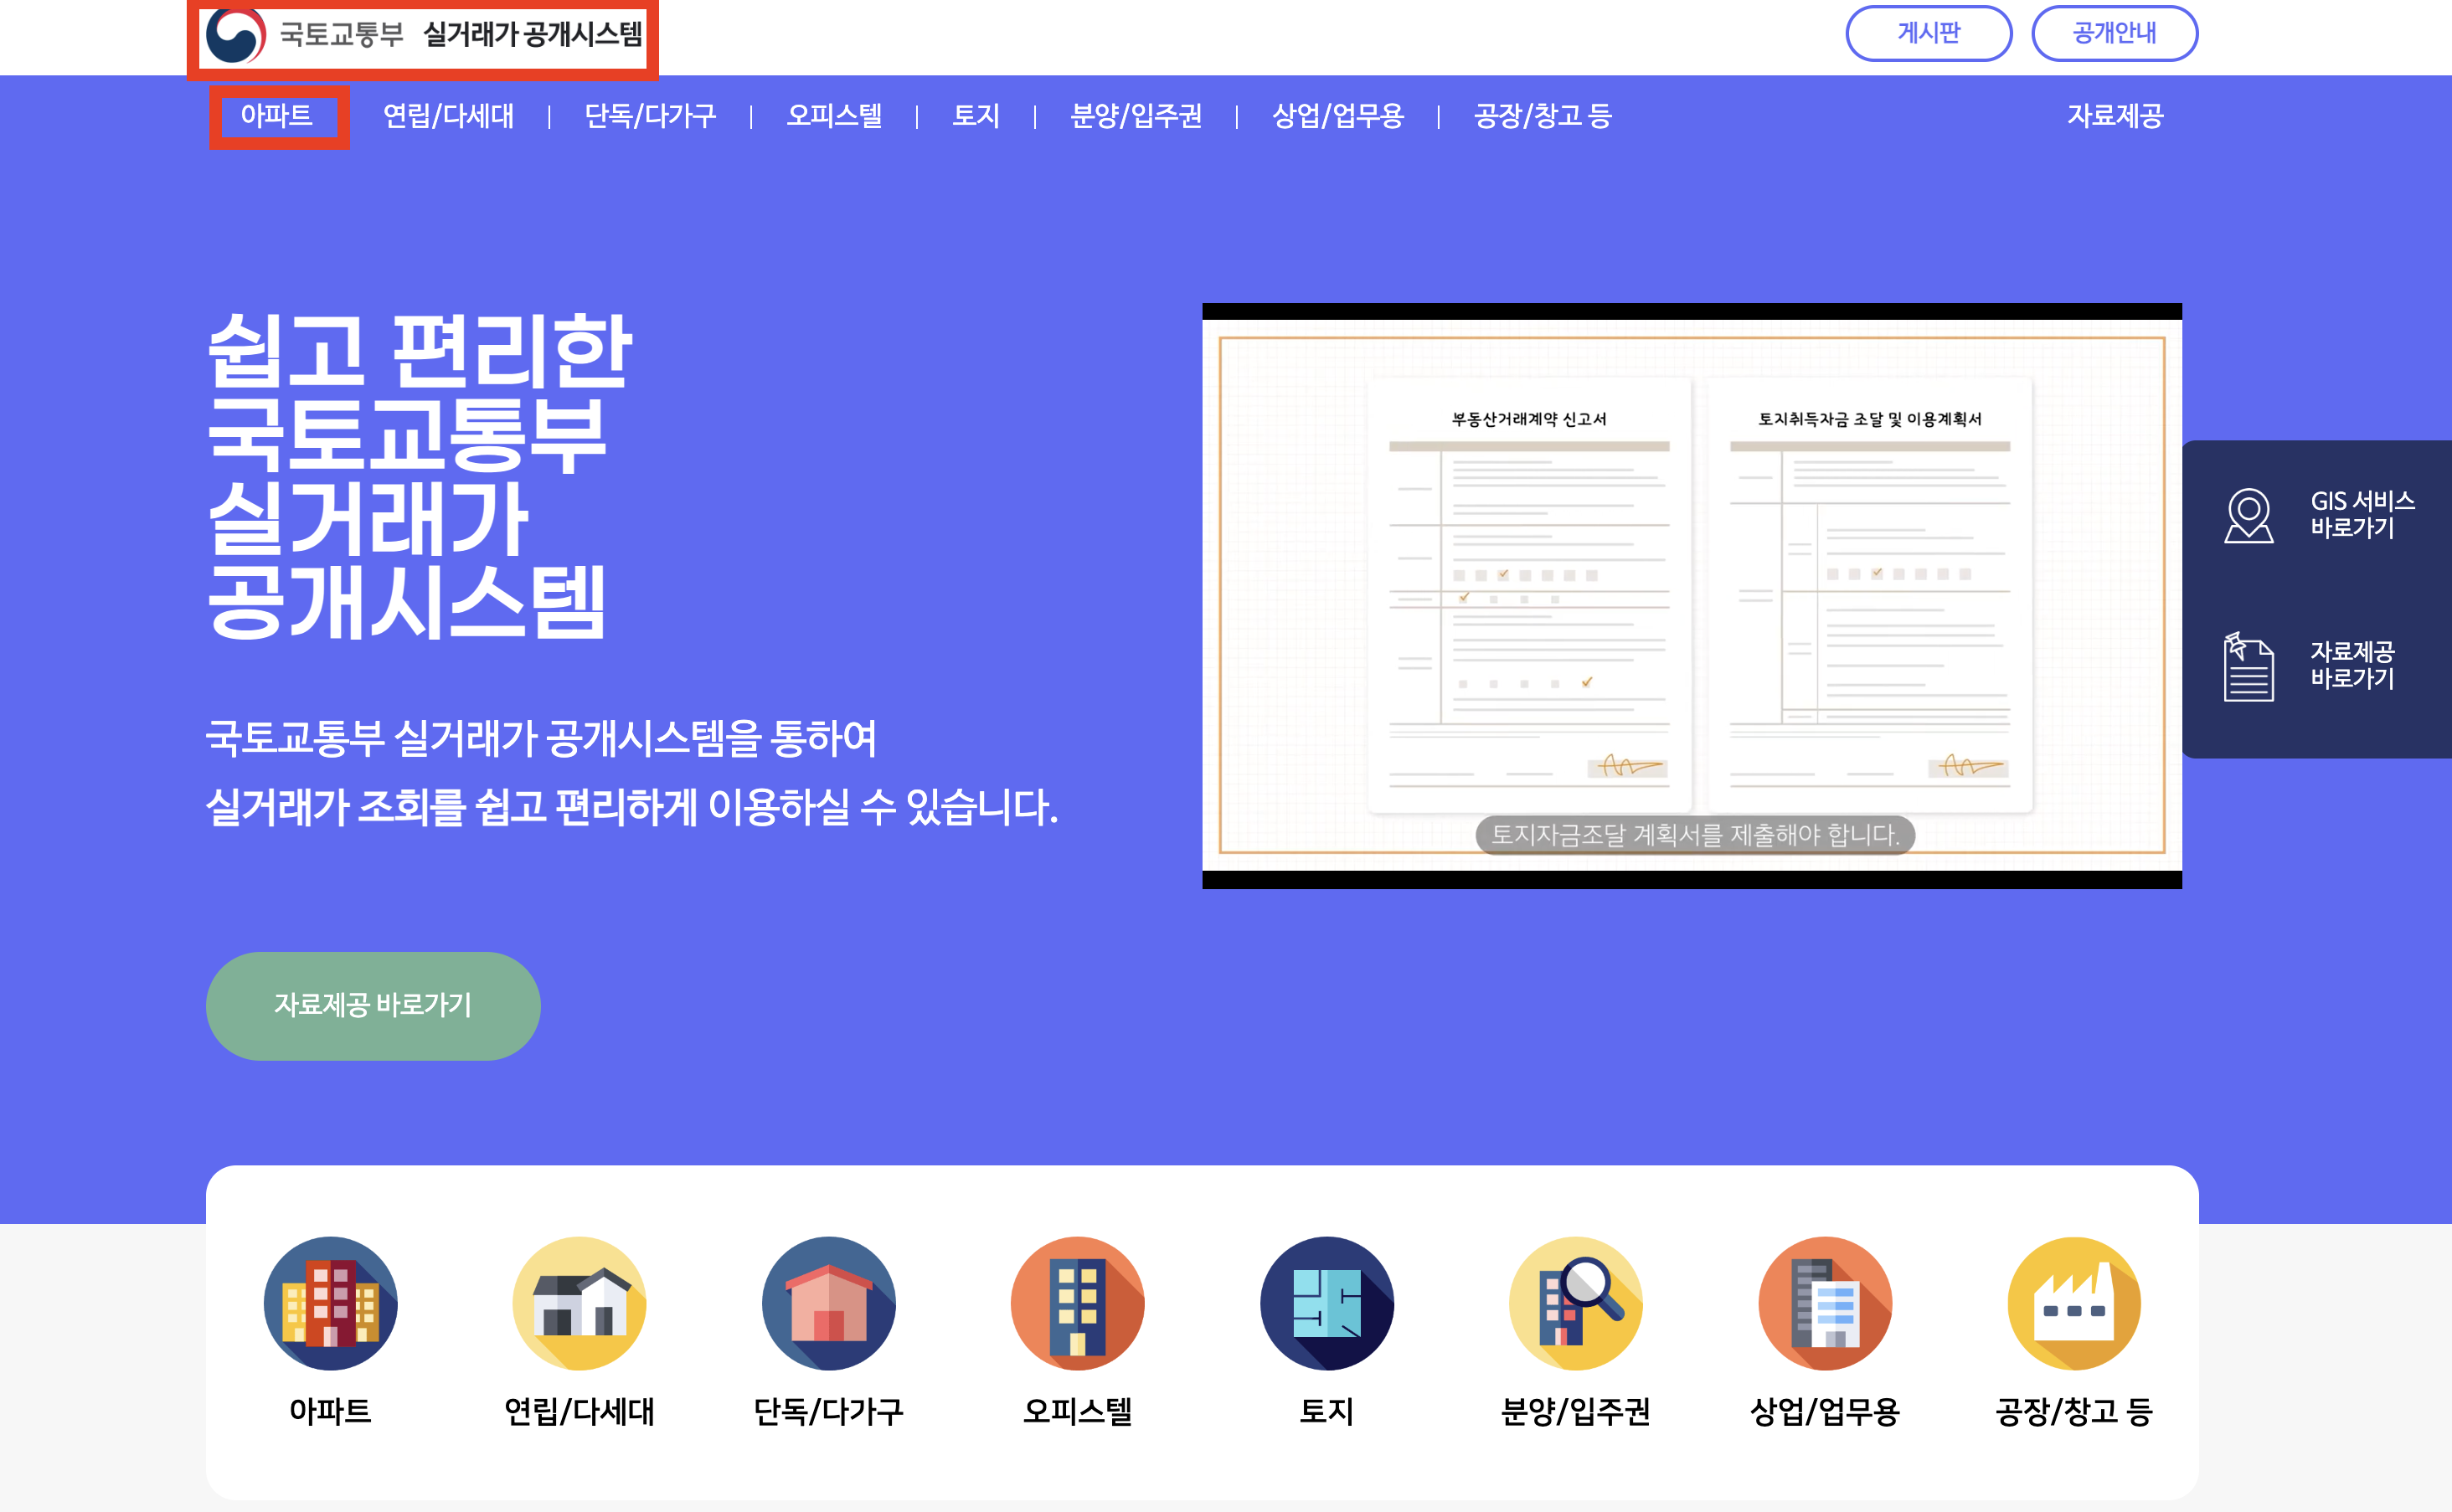Click the 아파트 apartment building icon
This screenshot has height=1512, width=2452.
(330, 1303)
